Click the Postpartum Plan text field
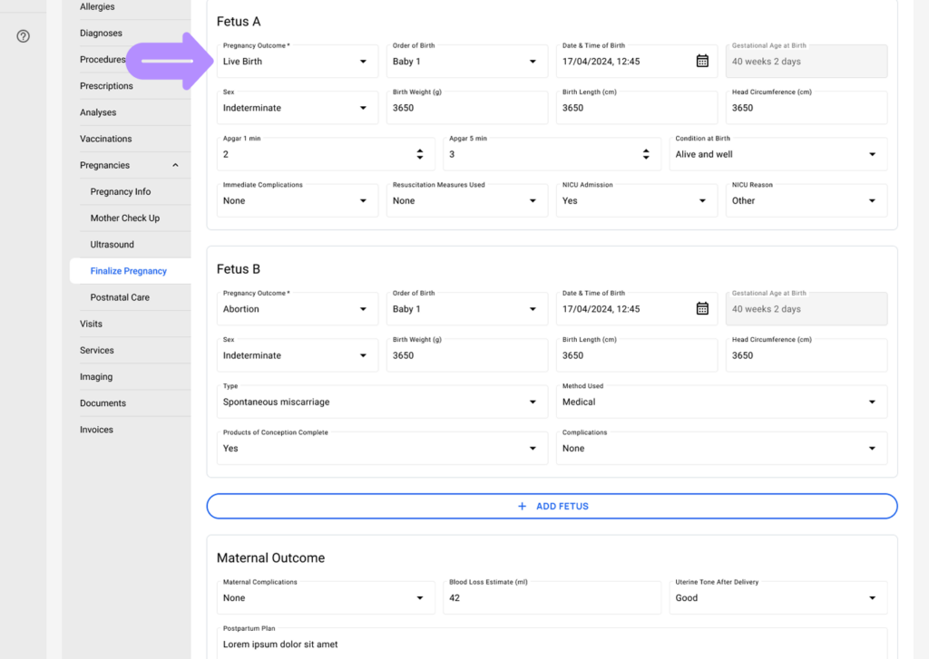Image resolution: width=929 pixels, height=659 pixels. pyautogui.click(x=552, y=643)
